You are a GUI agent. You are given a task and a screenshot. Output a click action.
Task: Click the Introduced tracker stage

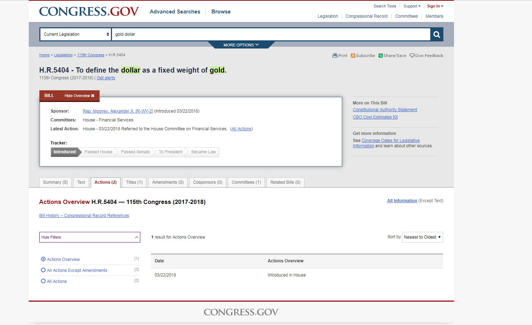pyautogui.click(x=65, y=152)
